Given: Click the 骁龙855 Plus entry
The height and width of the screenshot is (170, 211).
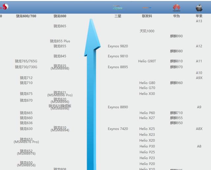Looking at the screenshot, I should 60,41.
